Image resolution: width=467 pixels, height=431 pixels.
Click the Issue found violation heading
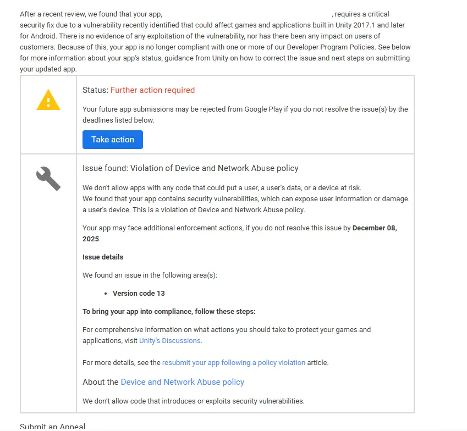[x=190, y=168]
